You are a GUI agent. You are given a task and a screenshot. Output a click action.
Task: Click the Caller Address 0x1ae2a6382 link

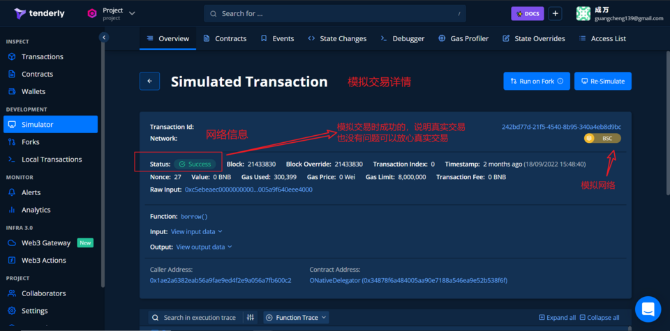[221, 281]
